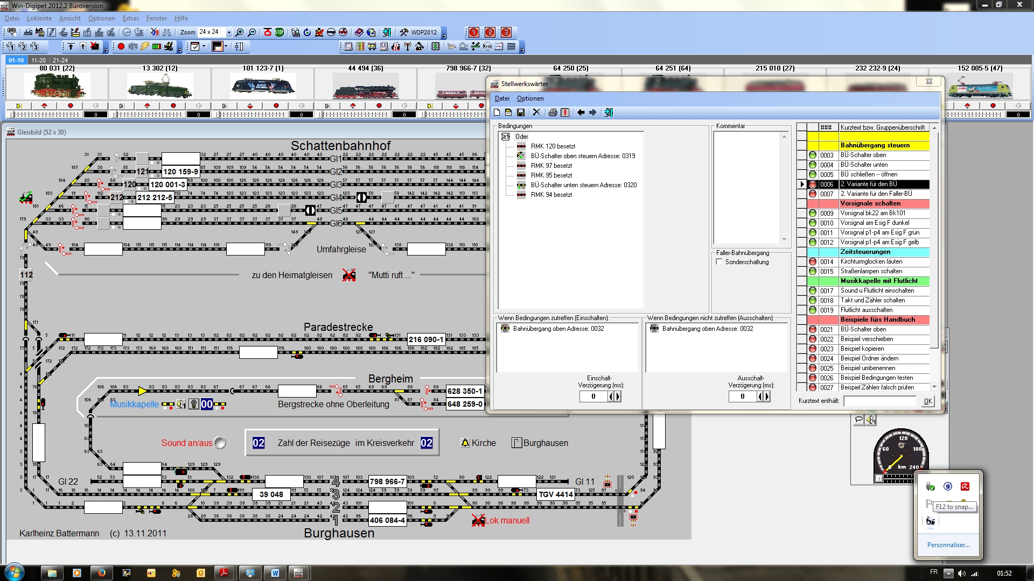Click the antenna radio toolbar icon

coord(408,47)
